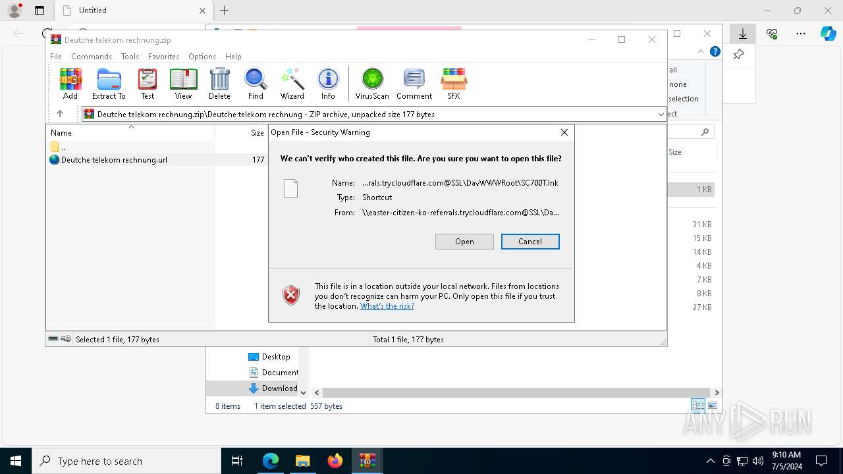The height and width of the screenshot is (474, 843).
Task: Click the Comment toolbar icon
Action: pyautogui.click(x=414, y=84)
